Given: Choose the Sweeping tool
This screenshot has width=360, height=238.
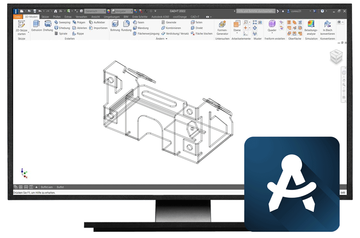Looking at the screenshot, I should pyautogui.click(x=62, y=22).
